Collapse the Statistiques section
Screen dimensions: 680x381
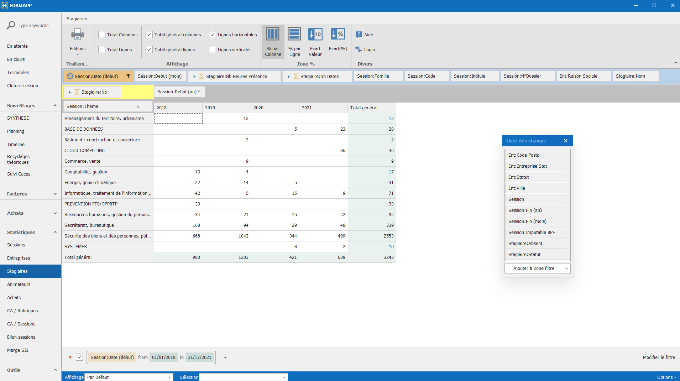point(55,232)
